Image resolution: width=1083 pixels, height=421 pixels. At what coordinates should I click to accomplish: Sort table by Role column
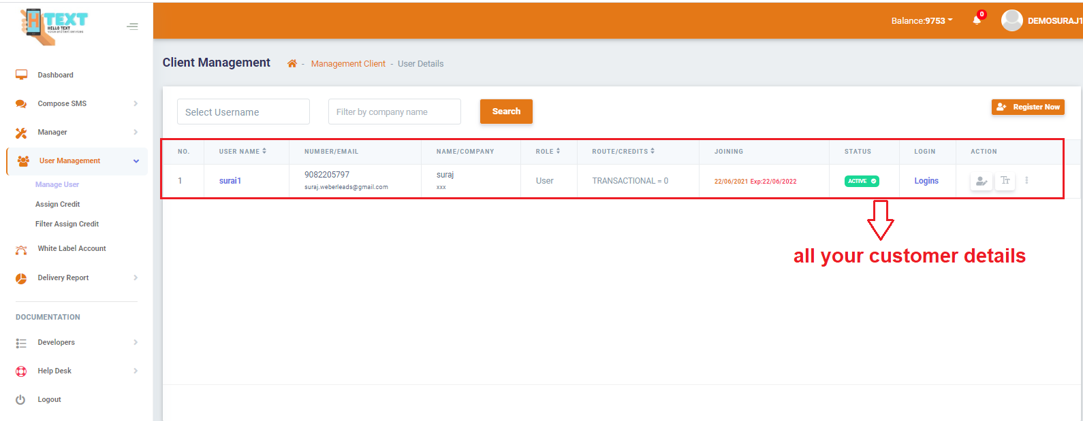click(x=548, y=152)
